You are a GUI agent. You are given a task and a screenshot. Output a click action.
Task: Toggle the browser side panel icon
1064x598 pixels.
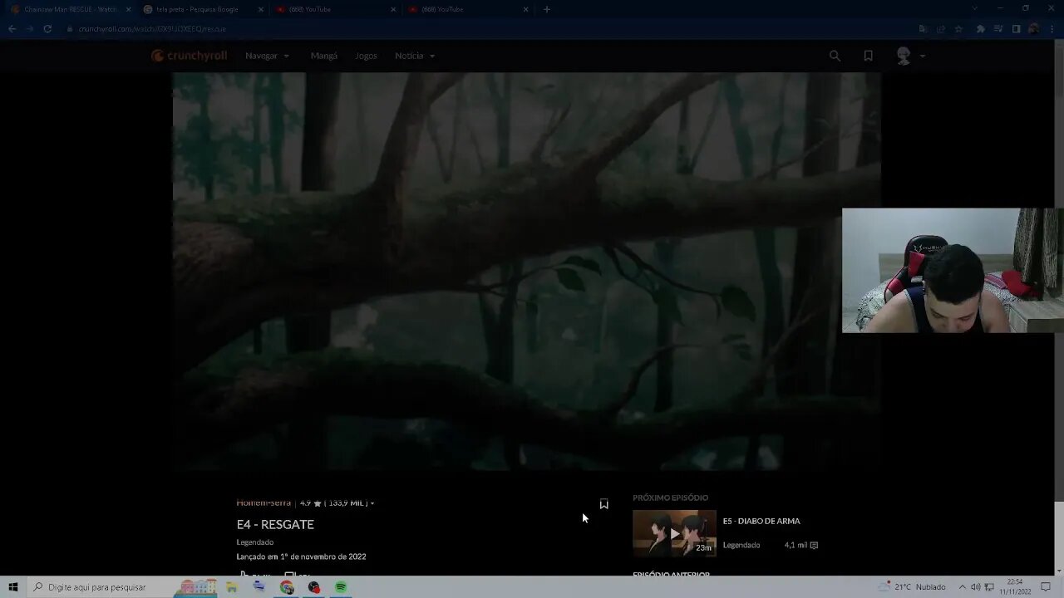[1016, 28]
